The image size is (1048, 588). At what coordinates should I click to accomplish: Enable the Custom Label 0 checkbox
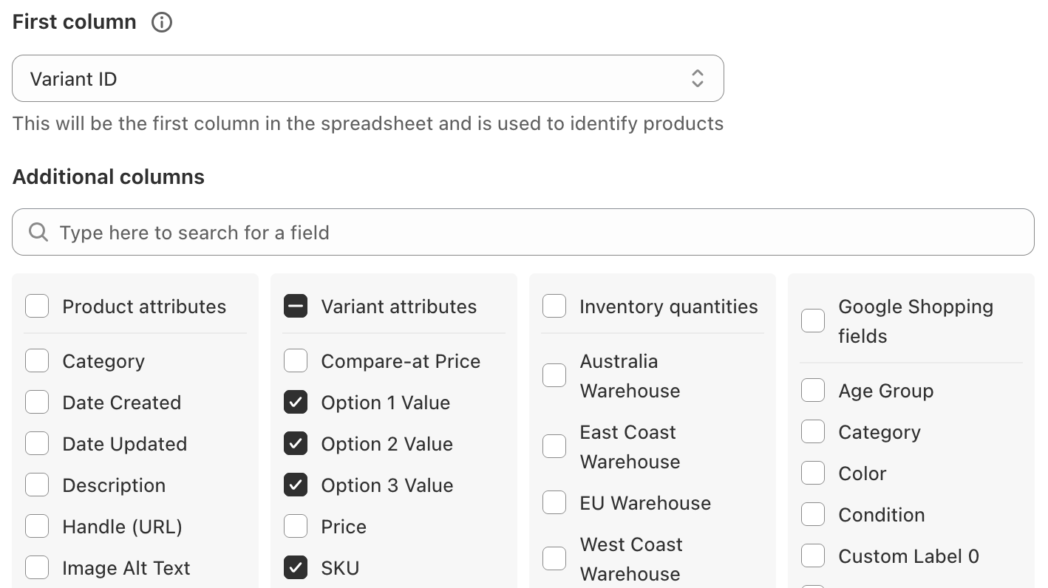pos(813,555)
